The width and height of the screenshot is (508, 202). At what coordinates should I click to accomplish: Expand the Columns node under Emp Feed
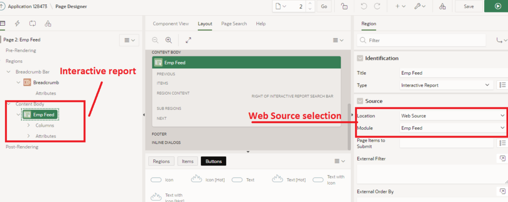28,126
